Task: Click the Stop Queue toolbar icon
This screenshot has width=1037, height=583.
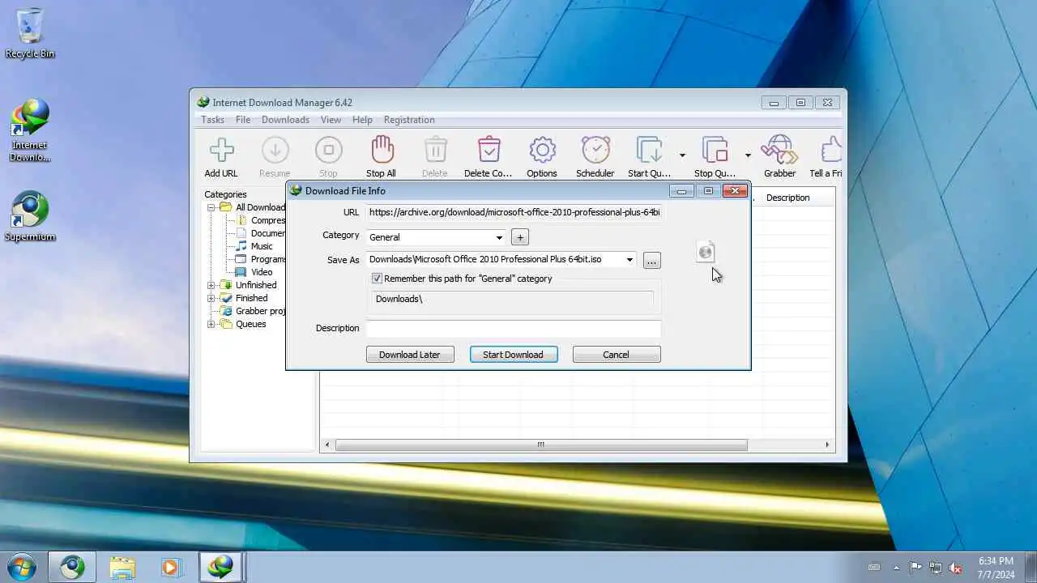Action: [715, 150]
